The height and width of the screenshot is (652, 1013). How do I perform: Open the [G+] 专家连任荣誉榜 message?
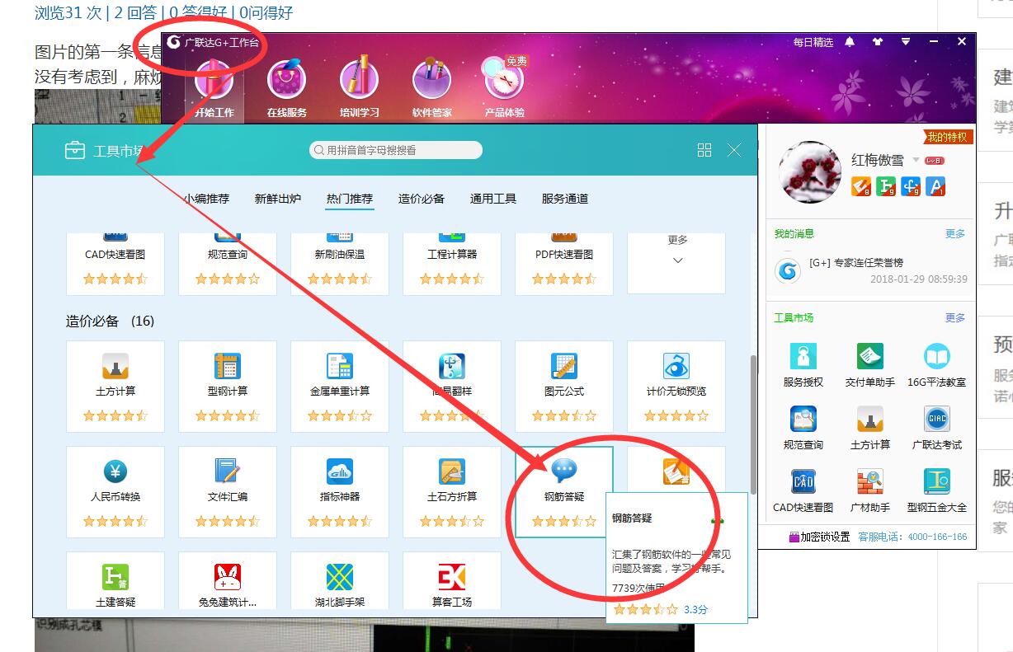click(856, 263)
